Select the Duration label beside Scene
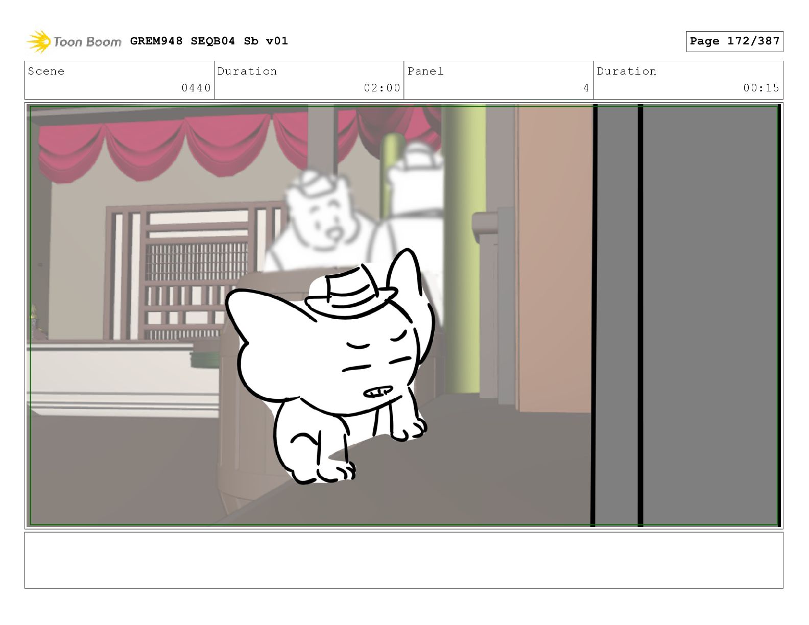 pos(247,71)
